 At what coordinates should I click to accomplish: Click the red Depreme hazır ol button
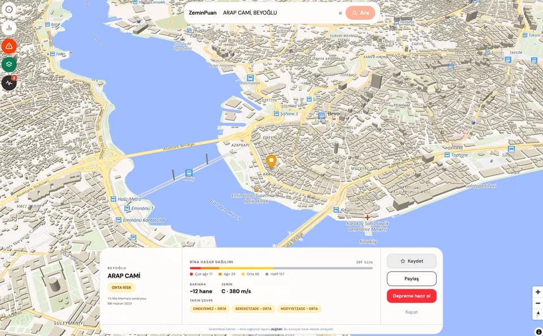pyautogui.click(x=411, y=296)
